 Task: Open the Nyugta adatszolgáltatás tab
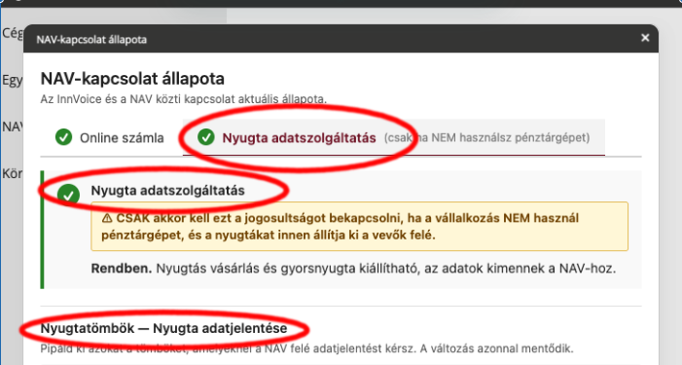click(394, 137)
